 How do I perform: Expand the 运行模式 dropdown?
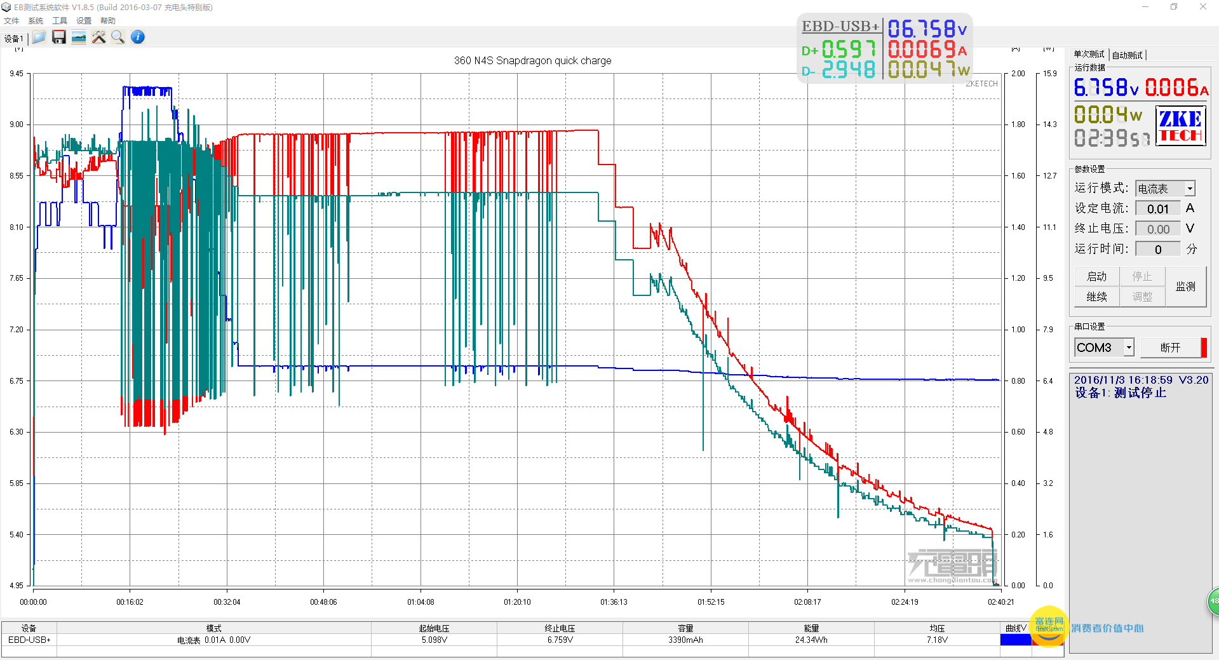(x=1190, y=189)
